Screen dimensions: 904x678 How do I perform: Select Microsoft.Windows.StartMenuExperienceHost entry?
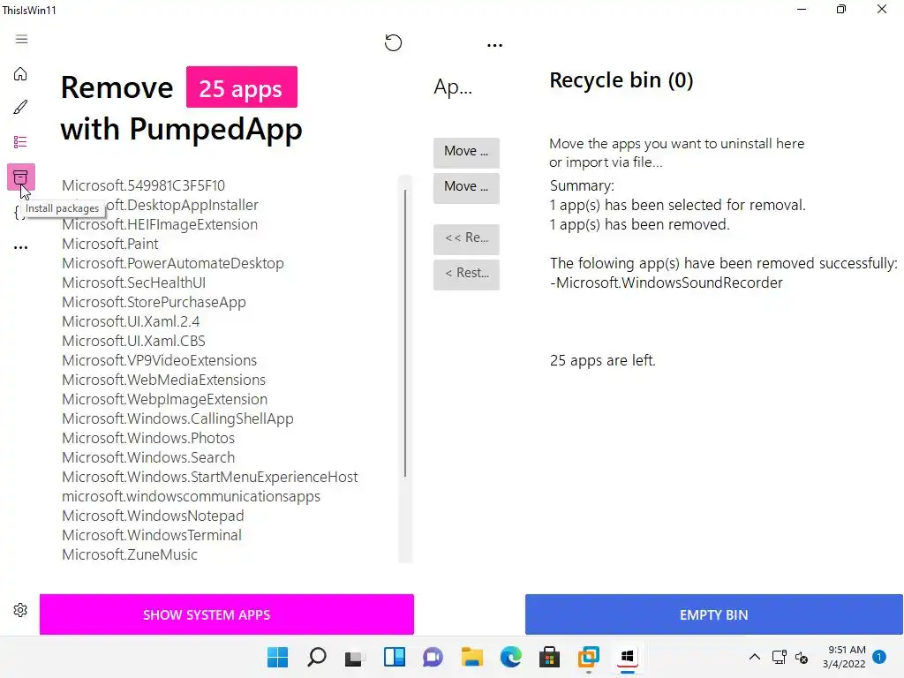(210, 477)
